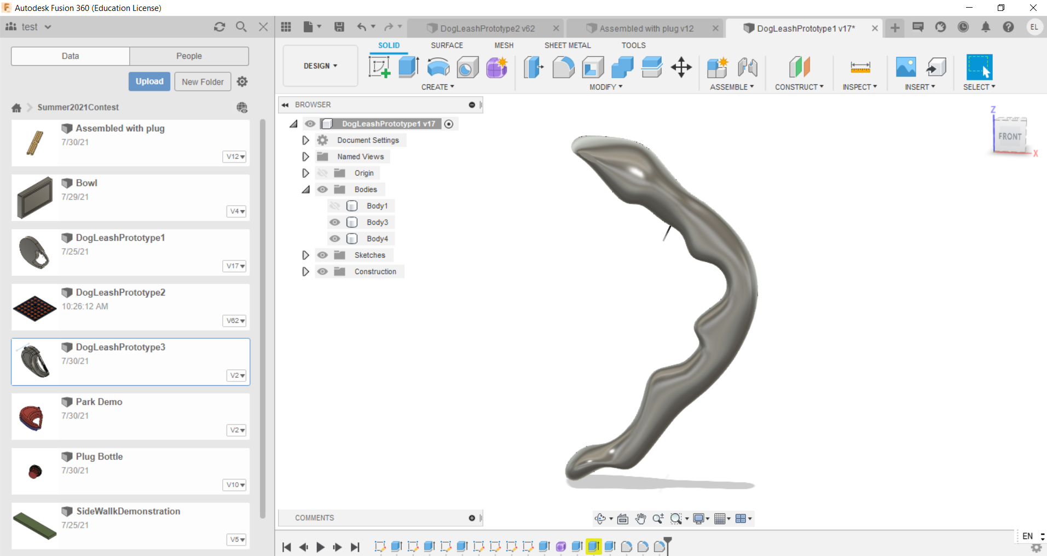Open the V17 version dropdown for DogLeashPrototype1
Screen dimensions: 1047x556
pyautogui.click(x=234, y=266)
